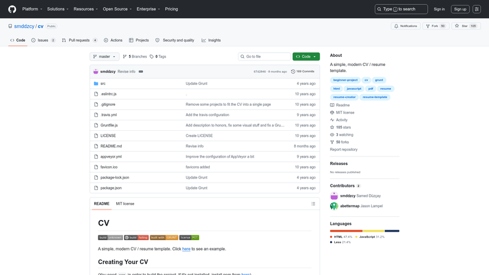Screen dimensions: 489x275
Task: Click the Notifications bell button
Action: (x=405, y=26)
